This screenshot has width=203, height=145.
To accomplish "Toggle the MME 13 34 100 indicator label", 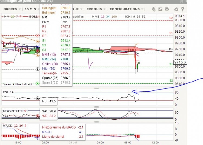I will pos(104,17).
